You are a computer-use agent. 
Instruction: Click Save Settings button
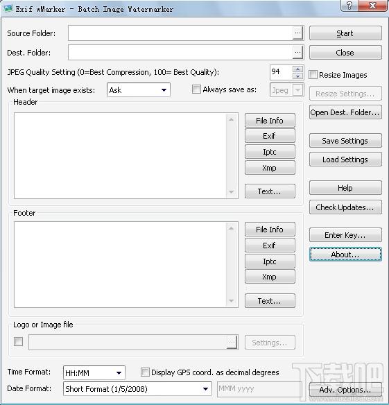[345, 141]
